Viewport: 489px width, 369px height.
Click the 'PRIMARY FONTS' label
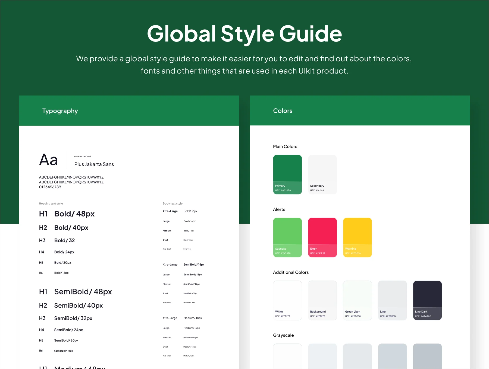[83, 157]
